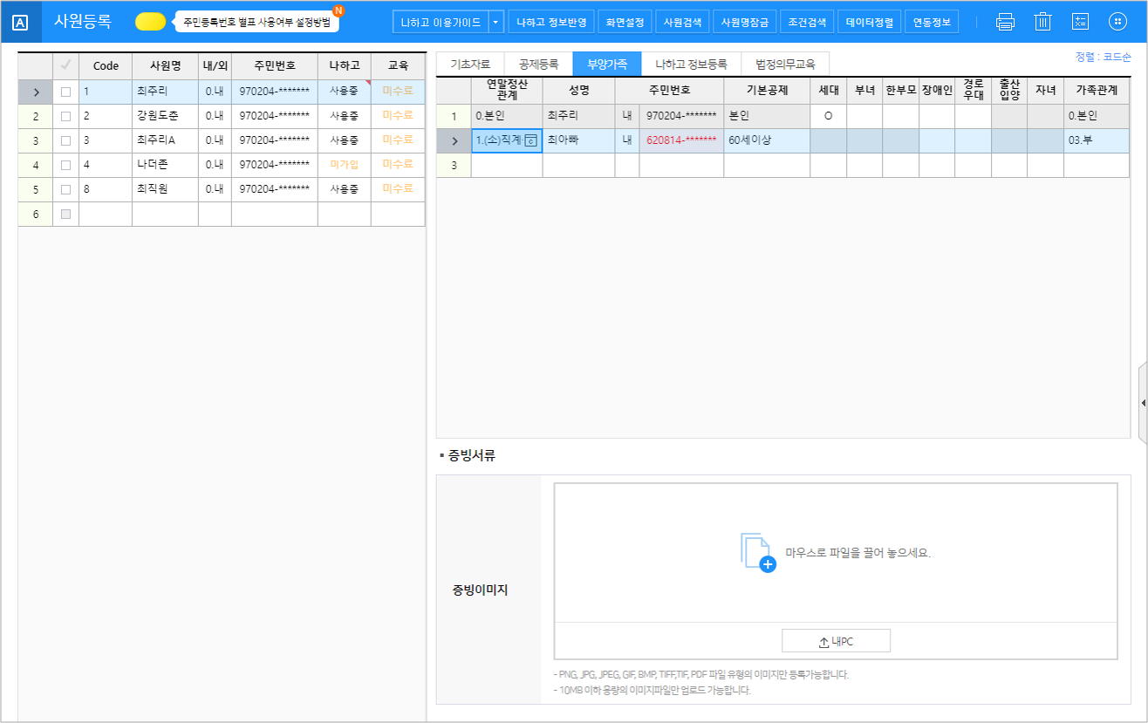The height and width of the screenshot is (723, 1148).
Task: Click the 0.본인 year-end relation cell
Action: point(507,116)
